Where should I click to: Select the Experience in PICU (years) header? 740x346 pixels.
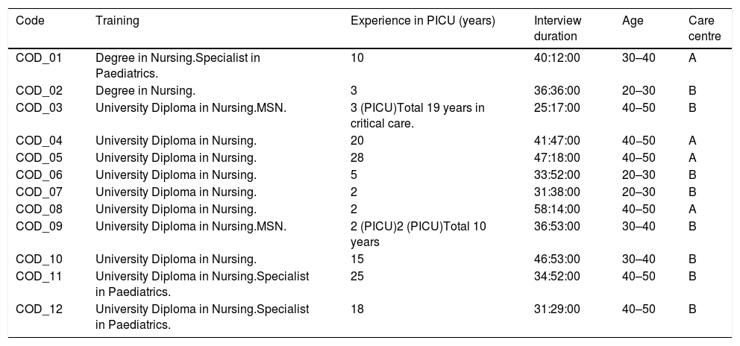point(422,21)
